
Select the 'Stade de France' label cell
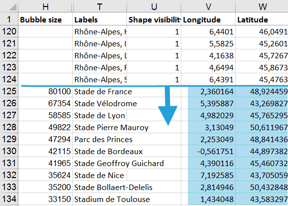pyautogui.click(x=100, y=91)
